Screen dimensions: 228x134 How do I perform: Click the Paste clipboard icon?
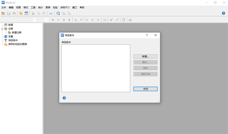(x=44, y=14)
